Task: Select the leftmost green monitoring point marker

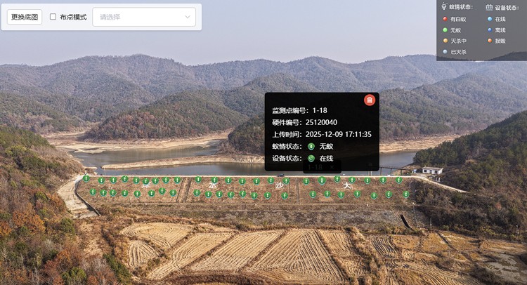Action: 86,179
